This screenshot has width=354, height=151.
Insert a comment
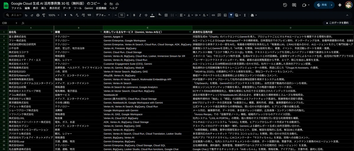219,15
